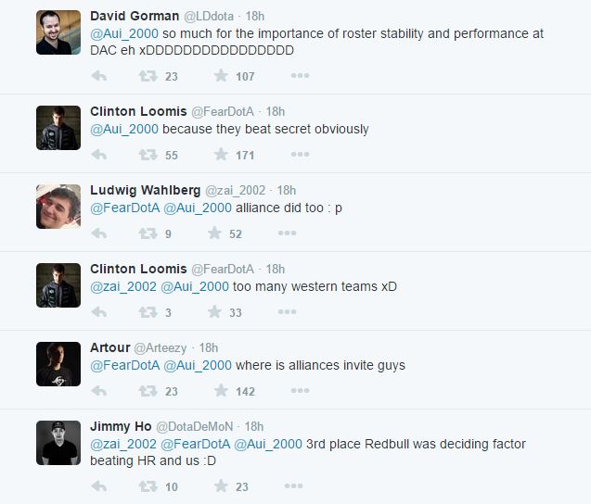This screenshot has width=591, height=504.
Task: Reply to Artour's alliance invite tweet
Action: point(99,391)
